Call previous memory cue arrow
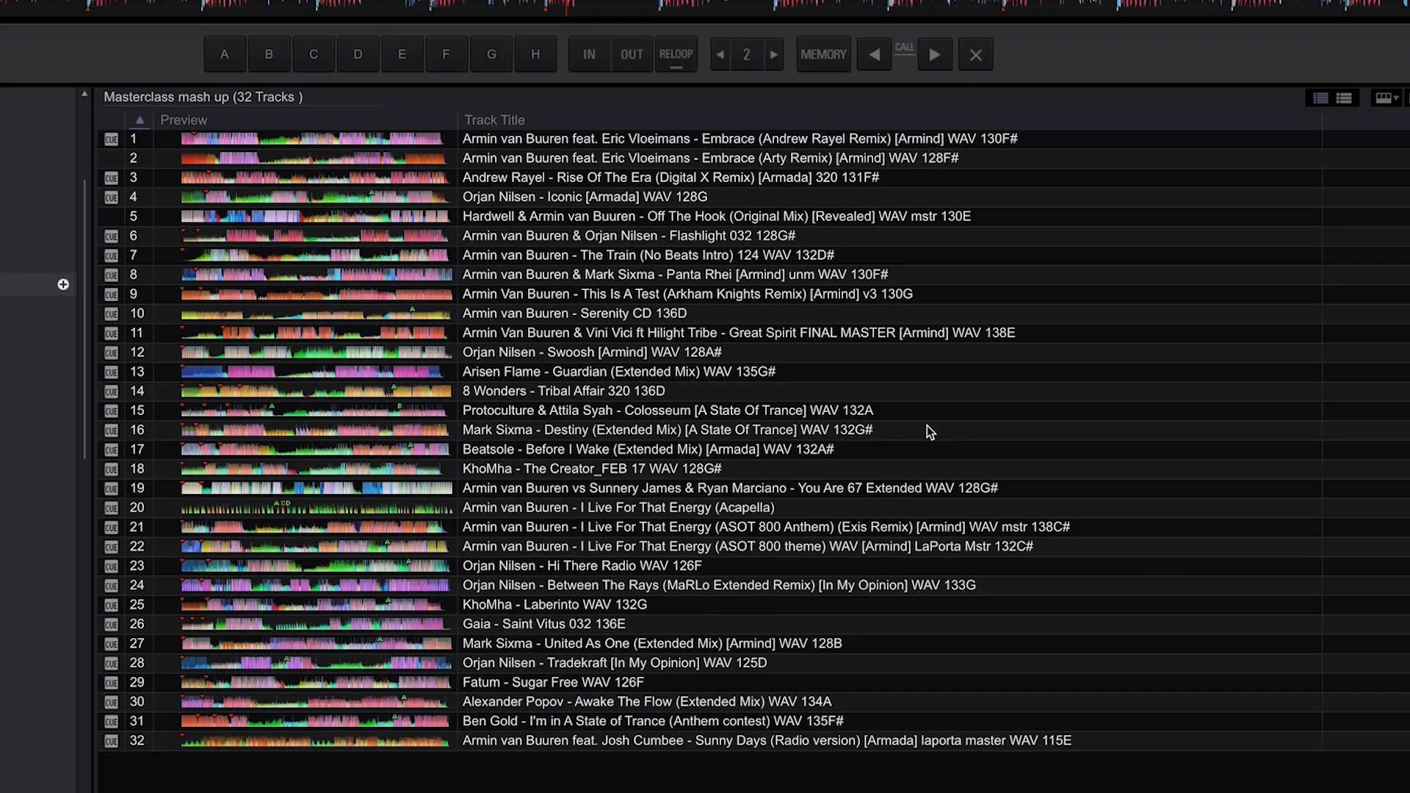The height and width of the screenshot is (793, 1410). tap(874, 54)
